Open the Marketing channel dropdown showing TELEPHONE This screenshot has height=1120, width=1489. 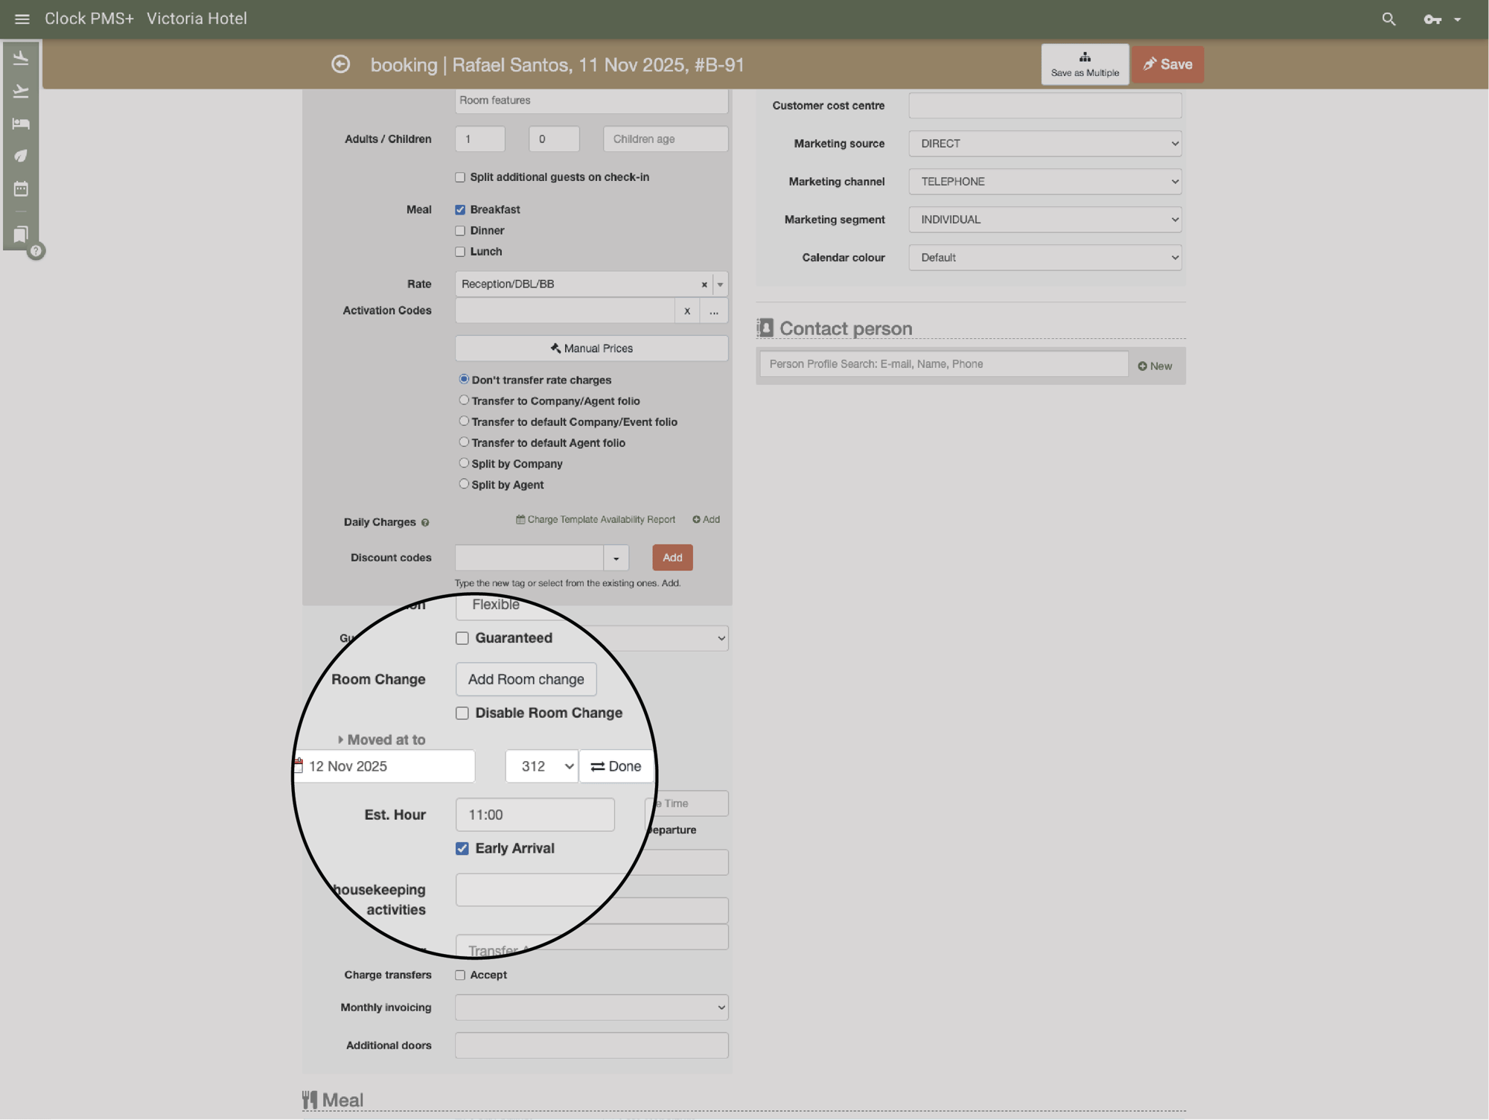point(1045,181)
